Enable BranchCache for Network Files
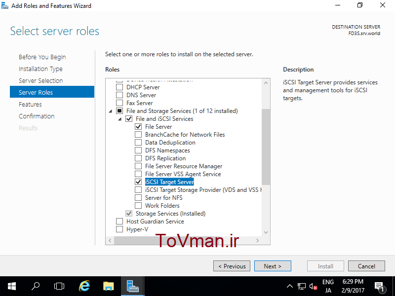 (138, 134)
